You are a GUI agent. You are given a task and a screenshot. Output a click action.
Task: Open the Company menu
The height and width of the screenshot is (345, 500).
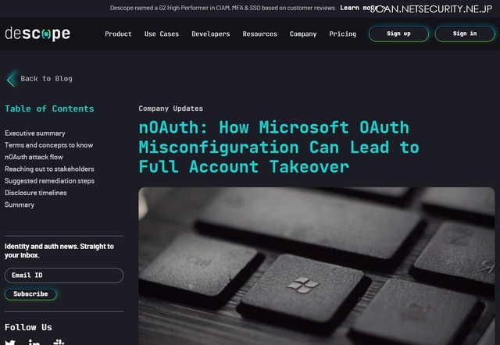(x=303, y=34)
